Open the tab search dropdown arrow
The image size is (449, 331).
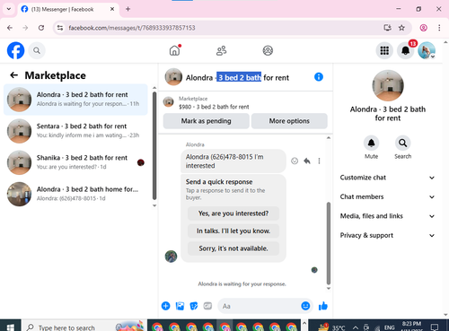pyautogui.click(x=9, y=9)
